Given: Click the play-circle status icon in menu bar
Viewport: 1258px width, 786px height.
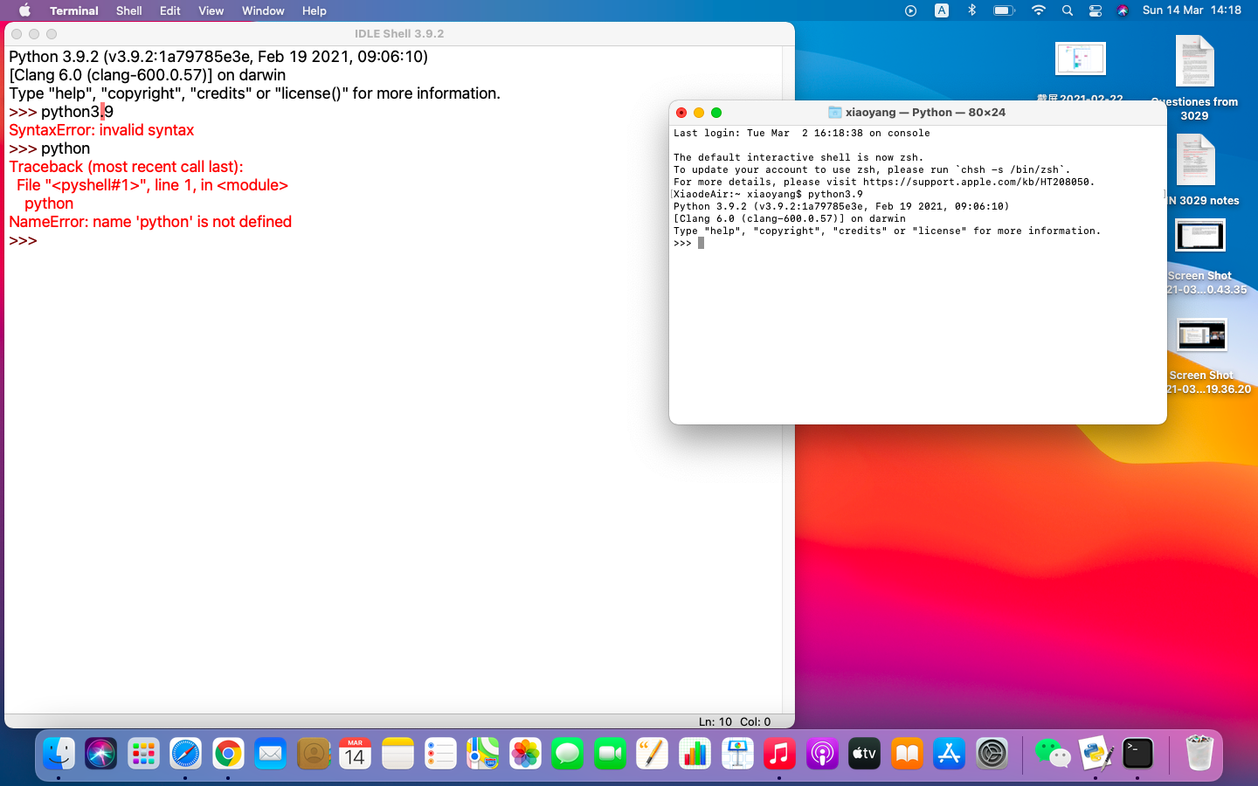Looking at the screenshot, I should coord(911,10).
